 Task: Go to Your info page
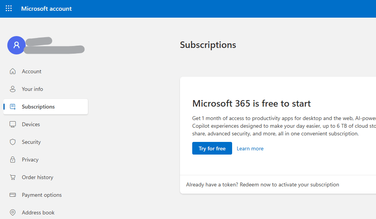tap(32, 89)
